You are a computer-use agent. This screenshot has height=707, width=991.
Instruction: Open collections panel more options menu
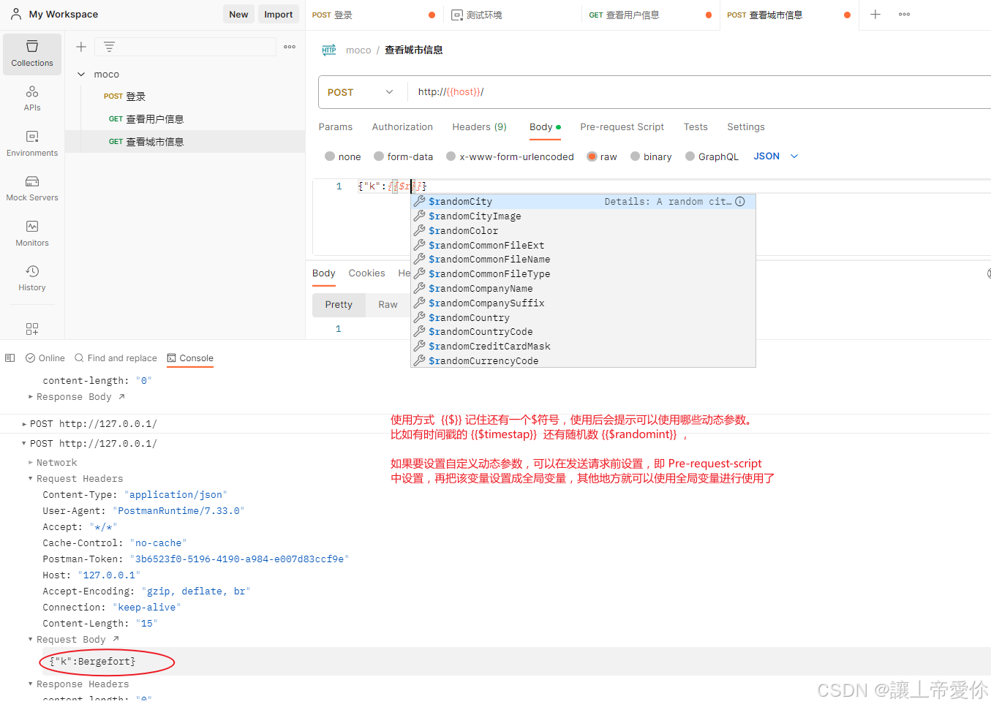[290, 47]
